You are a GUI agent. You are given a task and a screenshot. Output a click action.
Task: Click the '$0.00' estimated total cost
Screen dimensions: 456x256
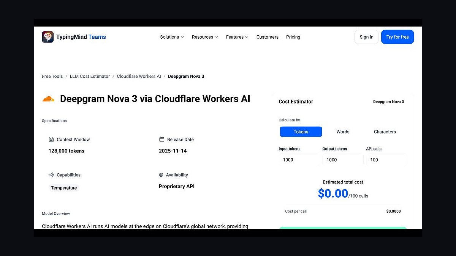pos(333,193)
